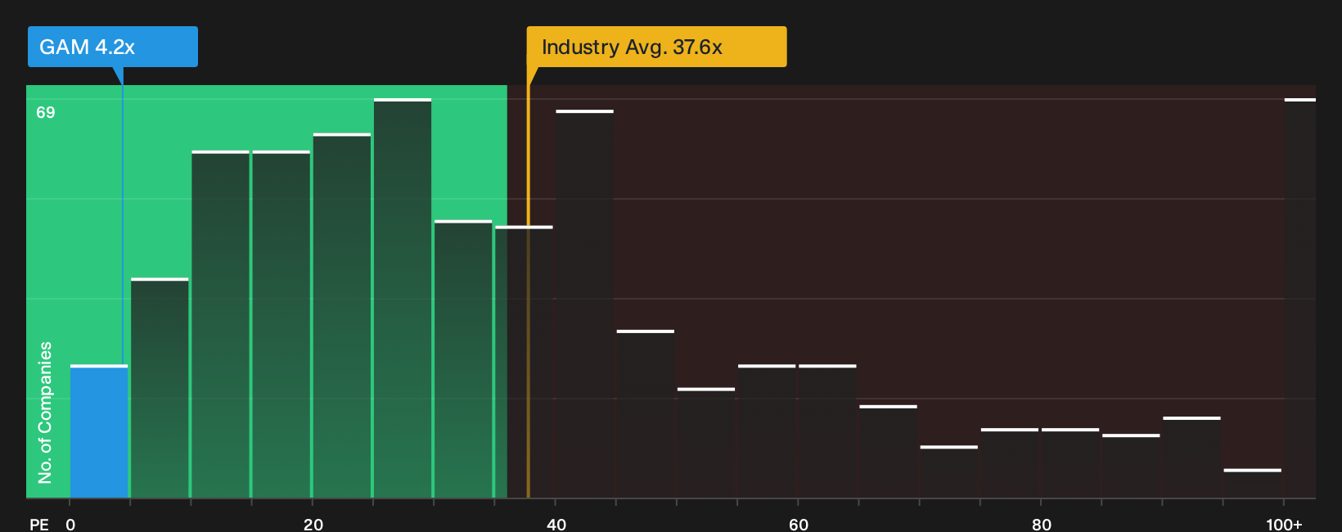Click the GAM 4.2x label

[113, 47]
